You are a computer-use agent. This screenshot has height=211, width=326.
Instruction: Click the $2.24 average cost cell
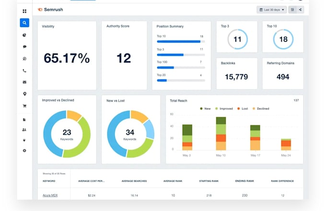tap(92, 195)
